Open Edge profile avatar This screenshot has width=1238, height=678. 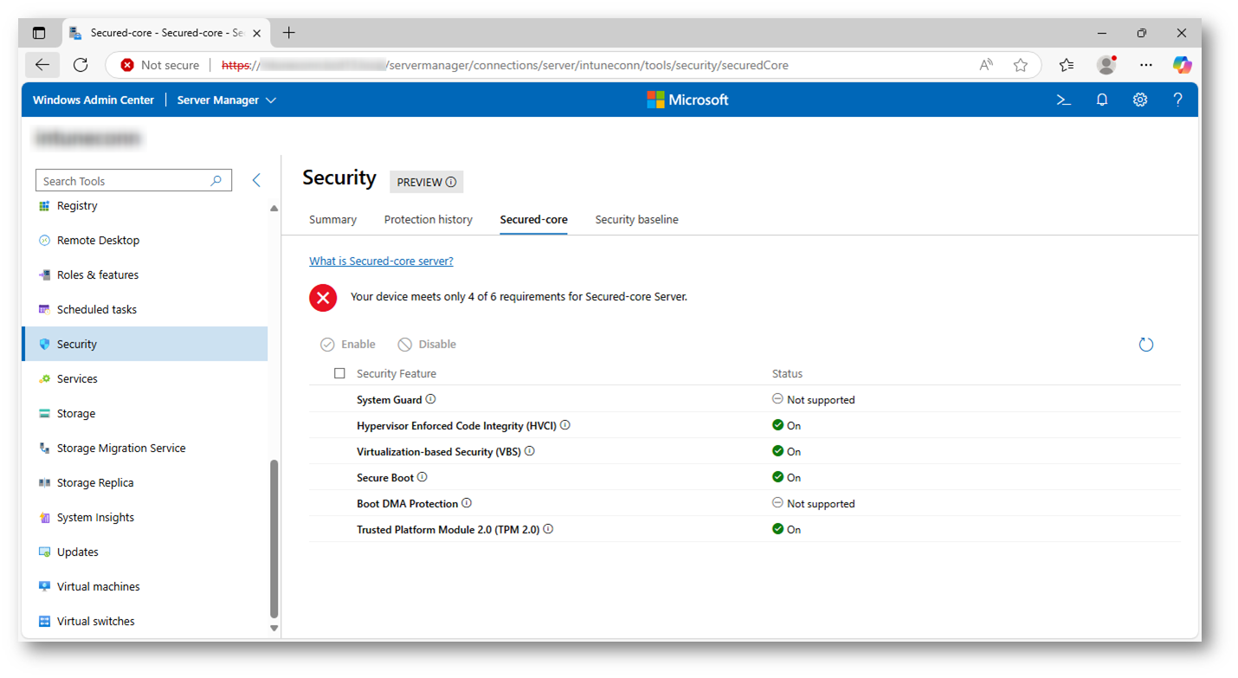coord(1106,65)
